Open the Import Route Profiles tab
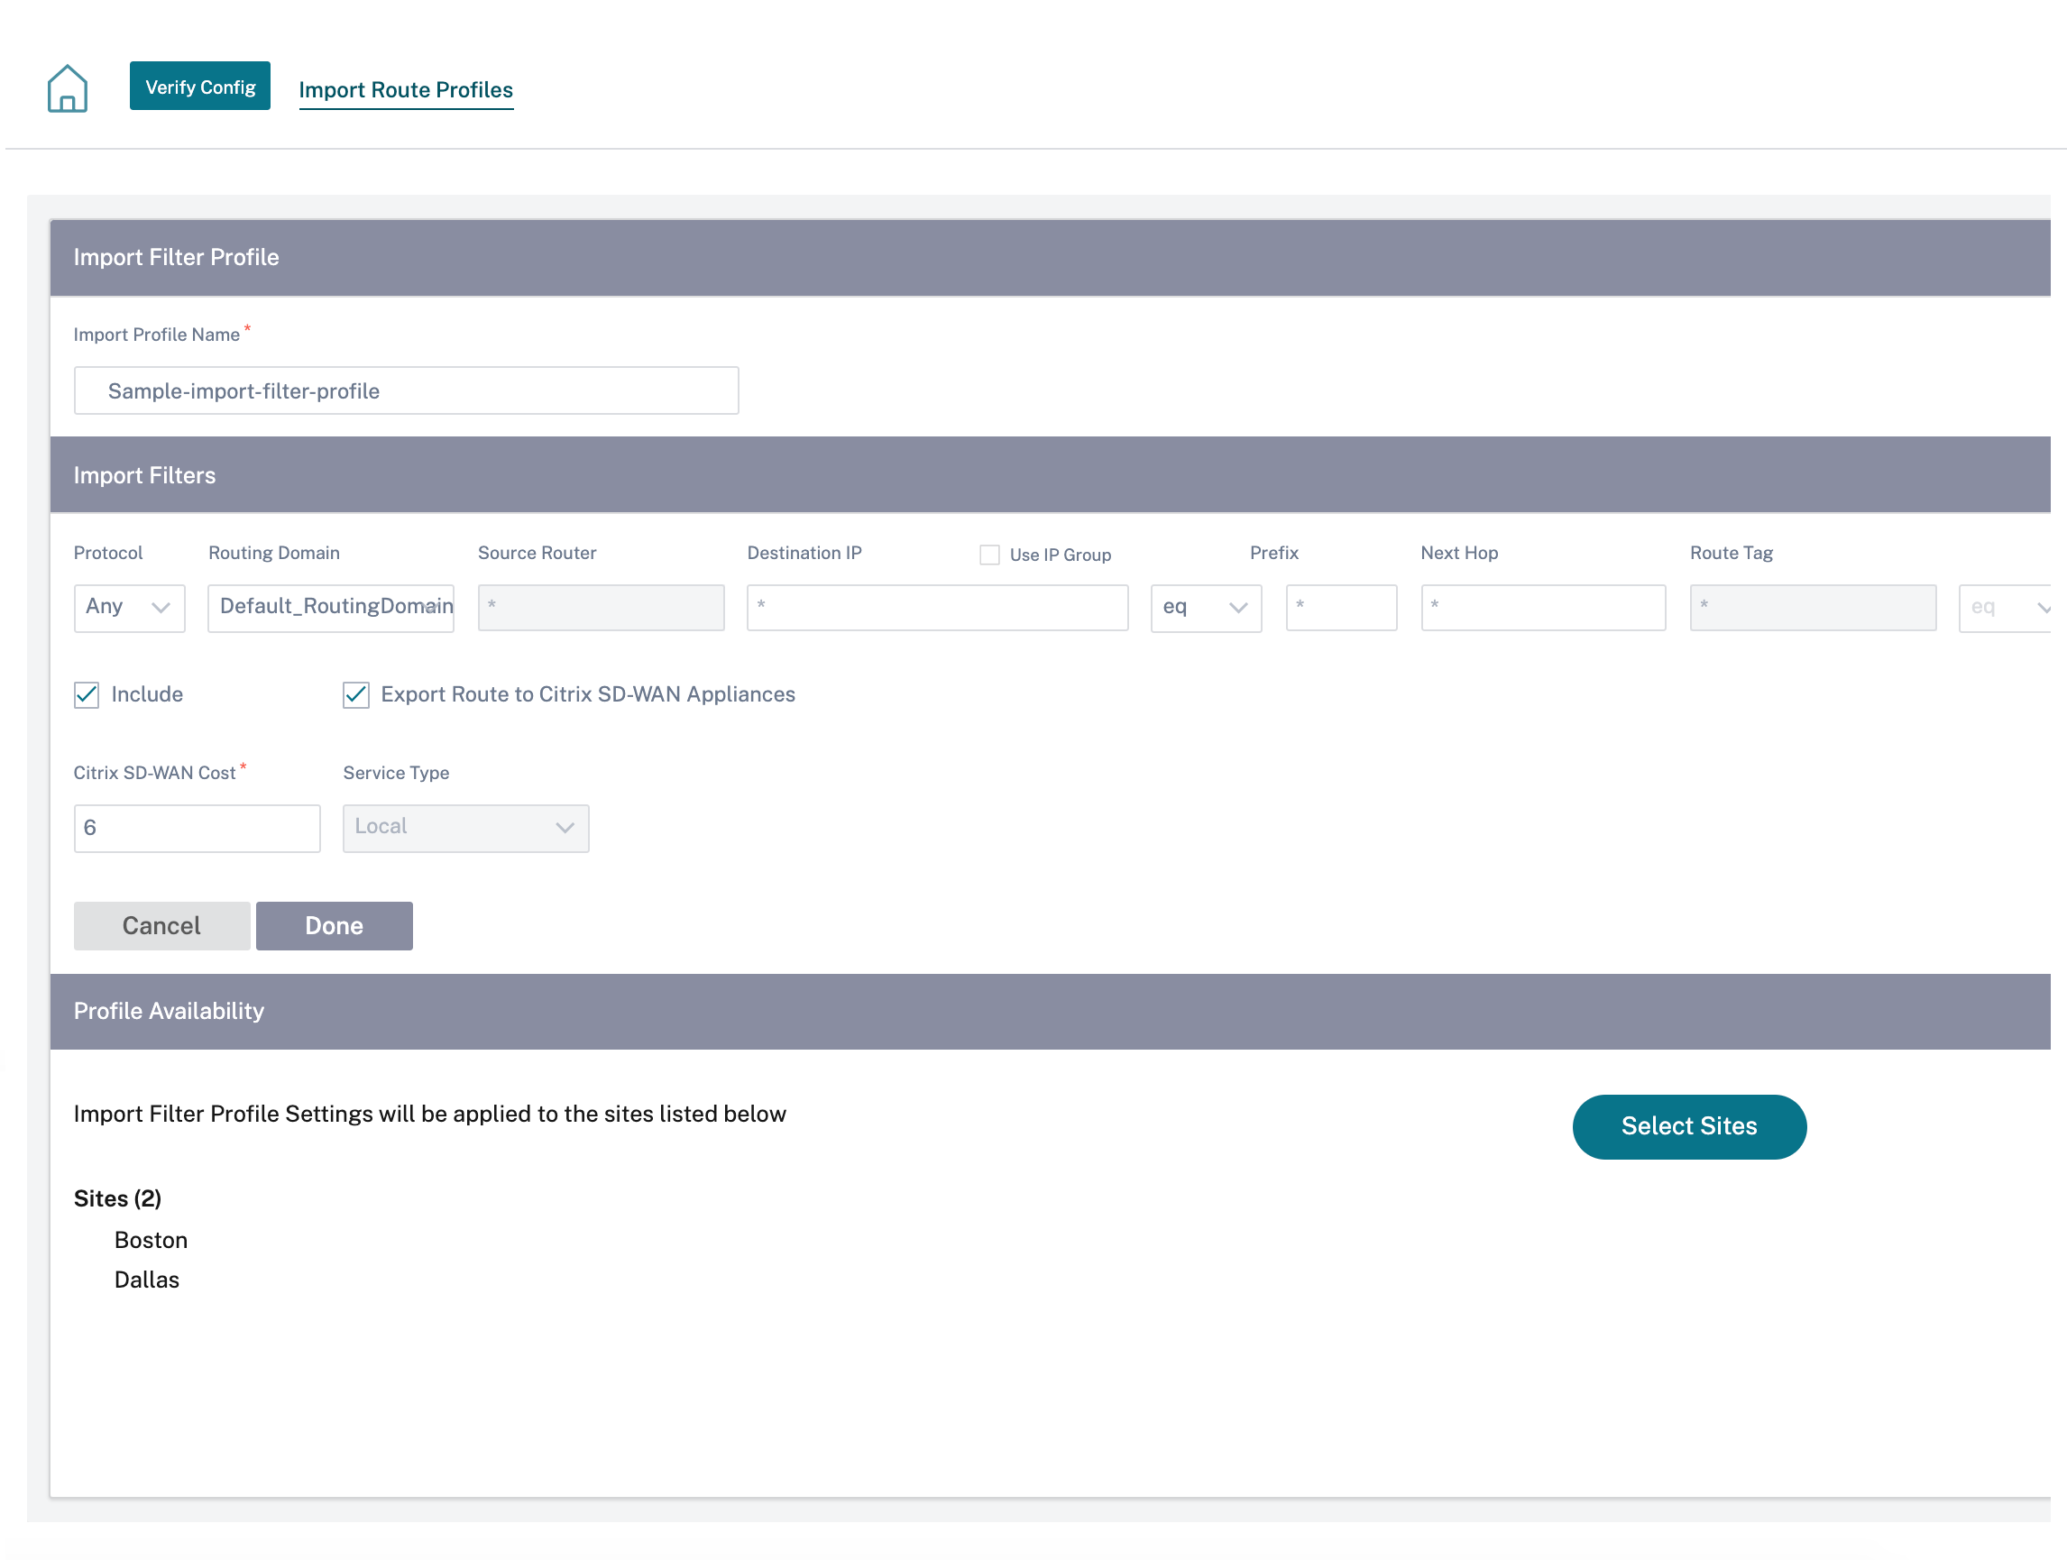The height and width of the screenshot is (1560, 2067). [x=406, y=89]
